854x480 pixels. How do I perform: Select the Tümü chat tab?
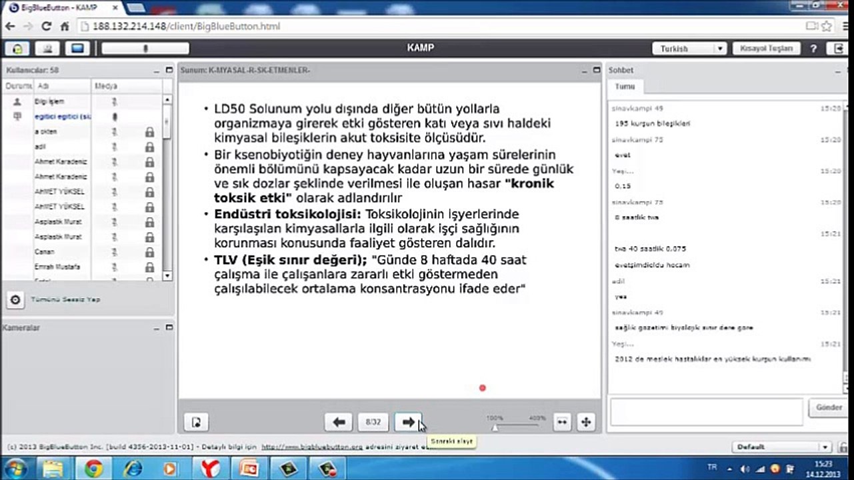point(625,87)
